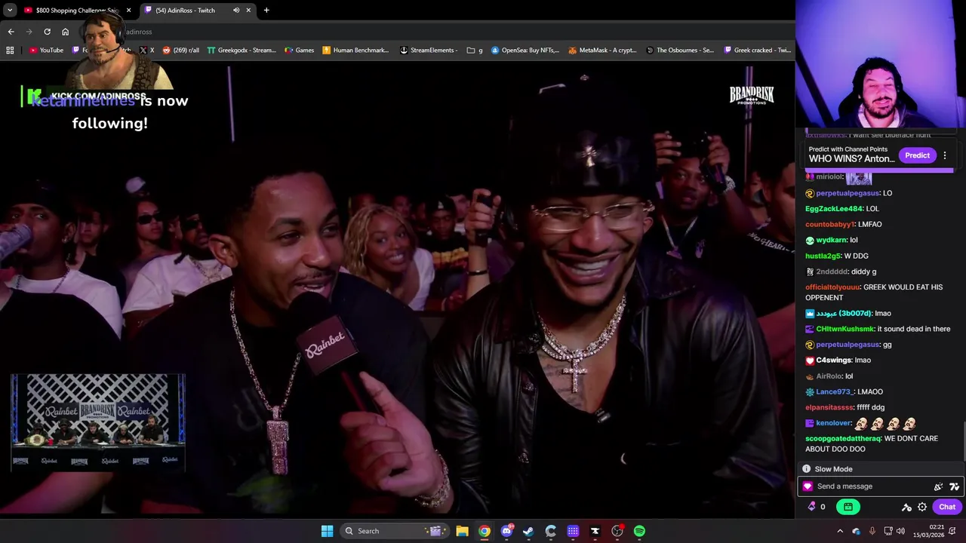The height and width of the screenshot is (543, 966).
Task: Click username kenolover in chat
Action: (x=834, y=423)
